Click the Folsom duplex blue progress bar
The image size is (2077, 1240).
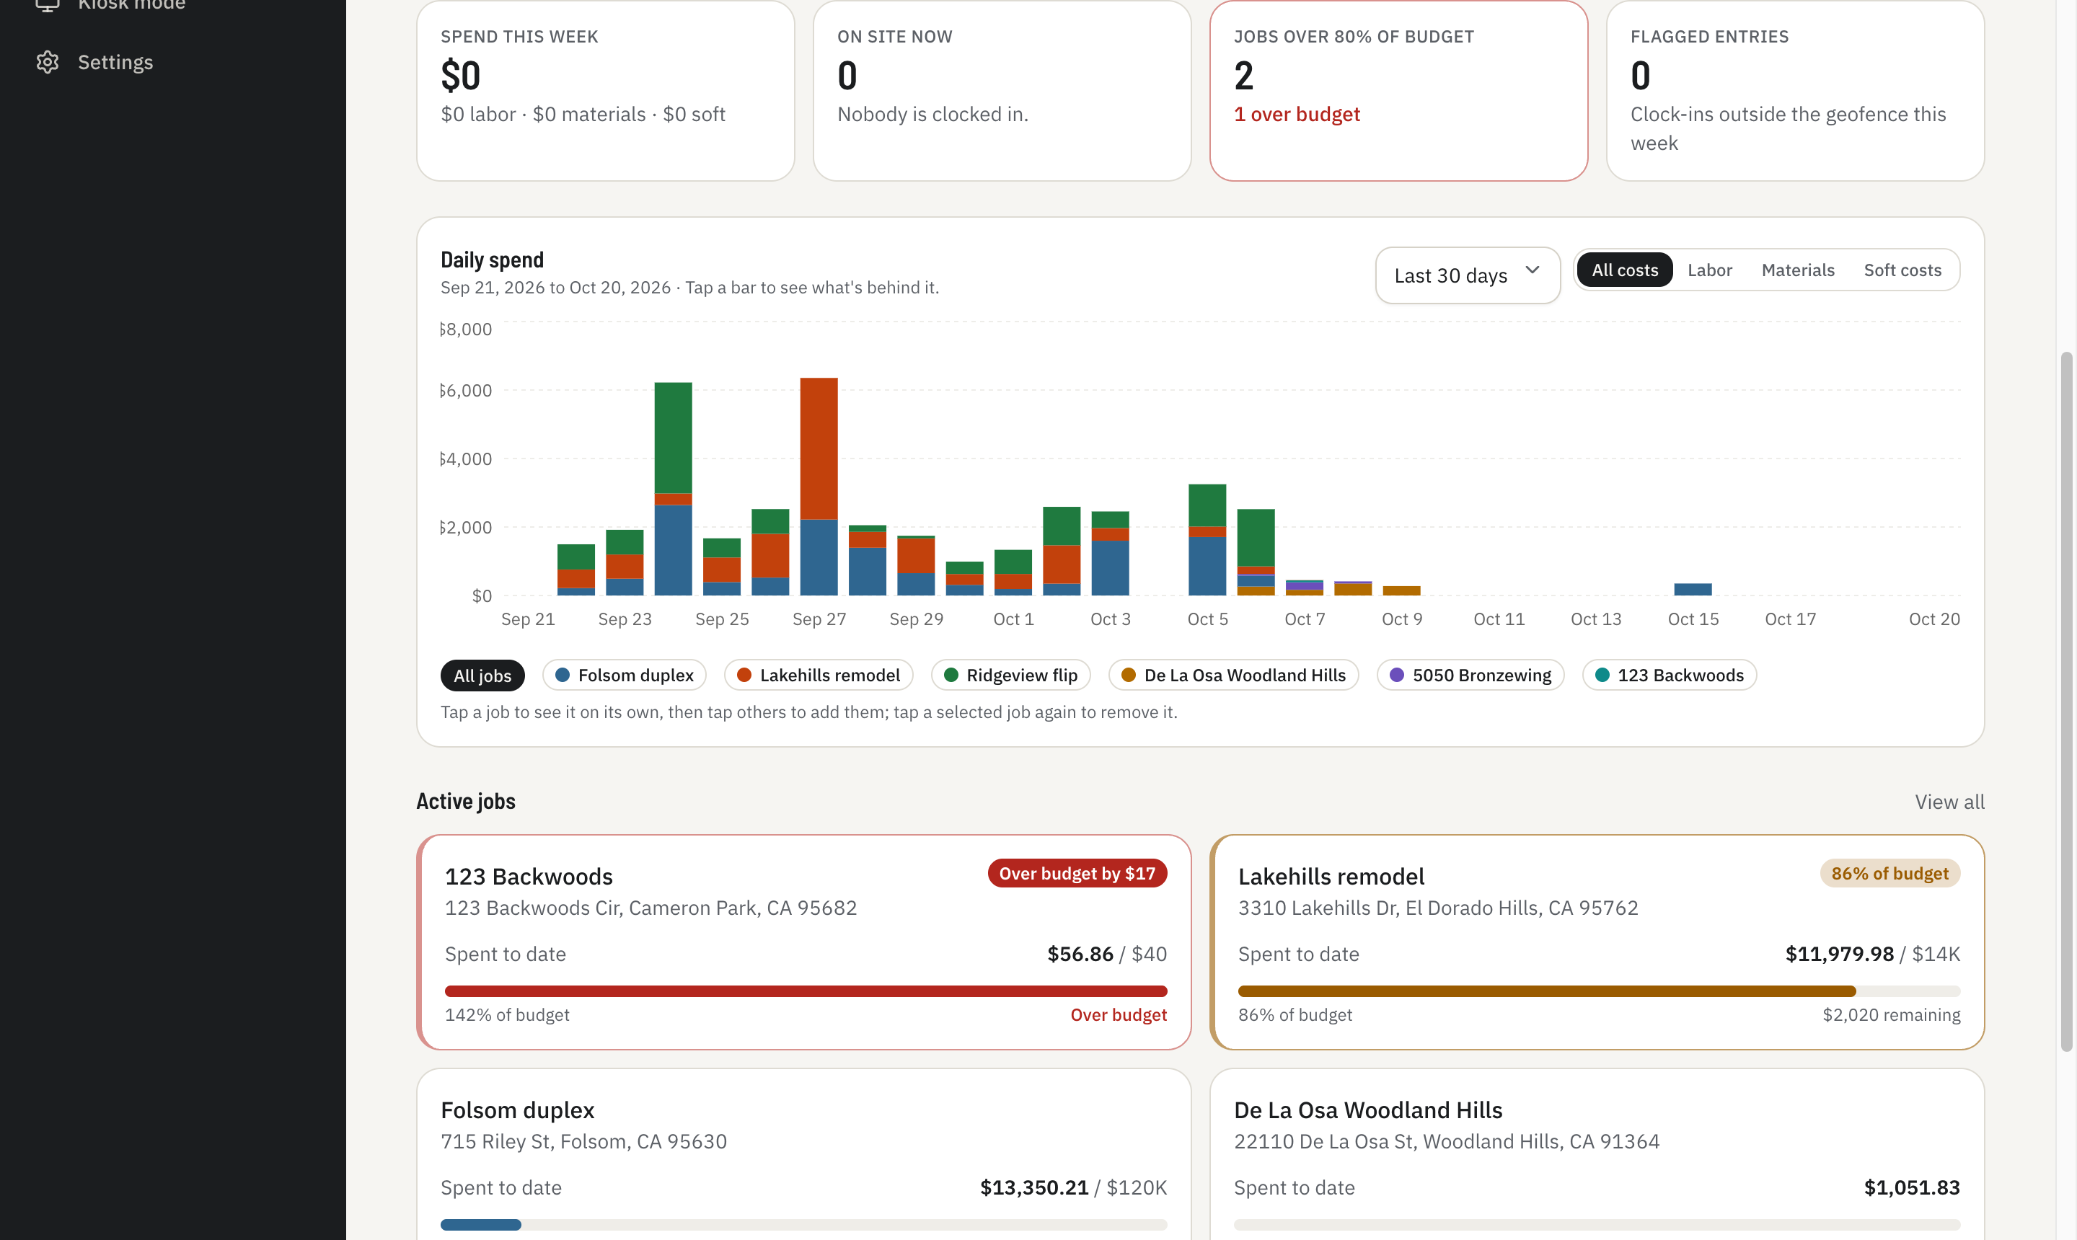click(x=803, y=1225)
